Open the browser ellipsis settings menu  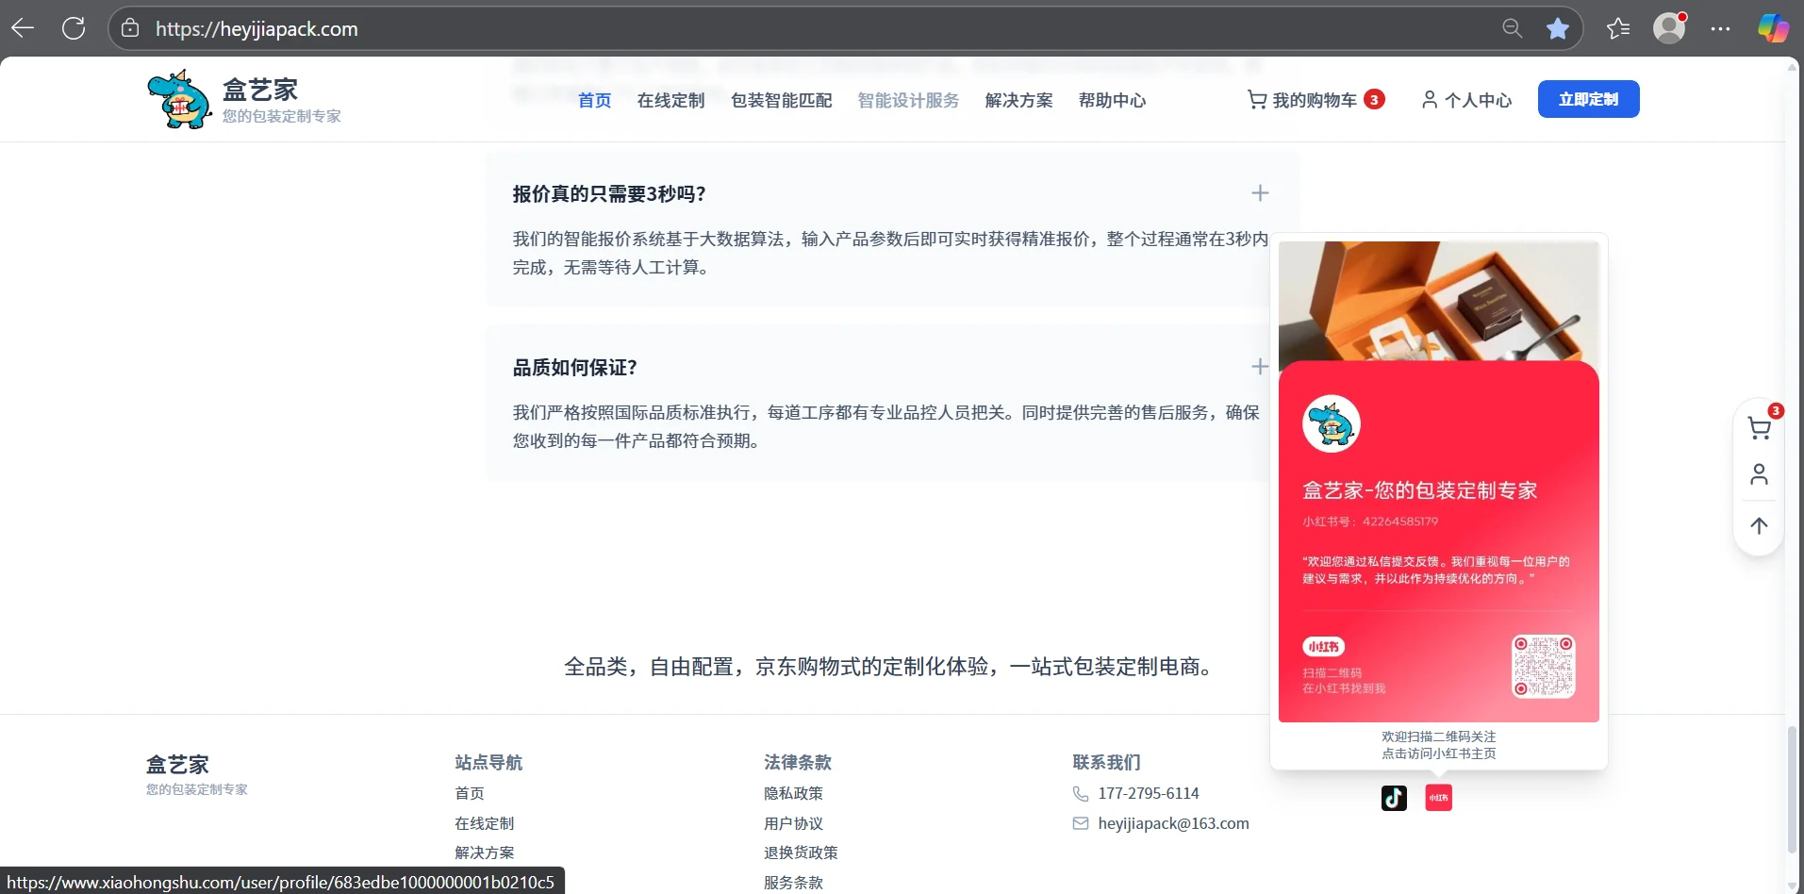click(1721, 28)
